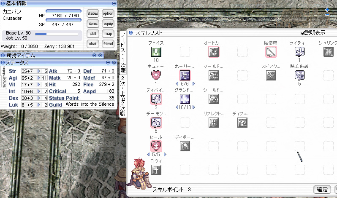Viewport: 337px width, 198px height.
Task: Select the 槍修練 spear mastery skill icon
Action: (x=271, y=52)
